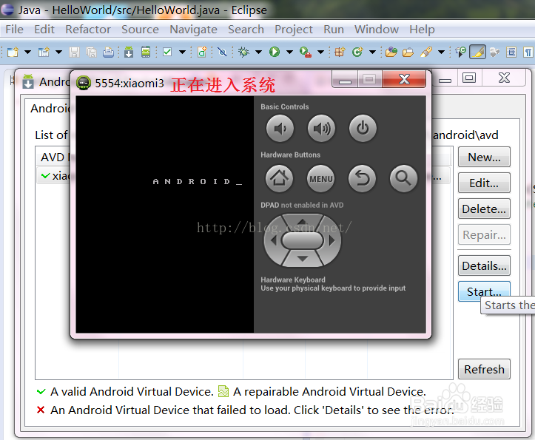Open the File menu
This screenshot has width=535, height=440.
(14, 30)
